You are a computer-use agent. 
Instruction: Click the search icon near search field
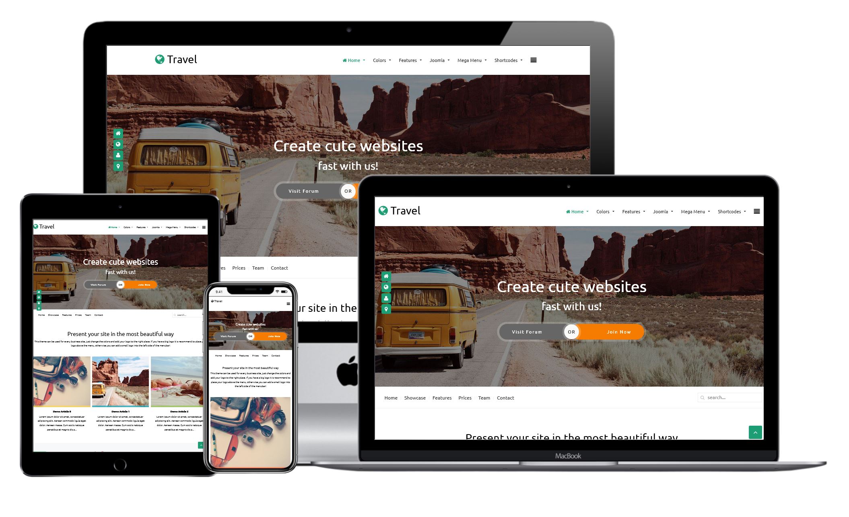702,398
